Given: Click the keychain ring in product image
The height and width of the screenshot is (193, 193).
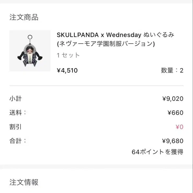Looking at the screenshot, I should click(x=31, y=38).
